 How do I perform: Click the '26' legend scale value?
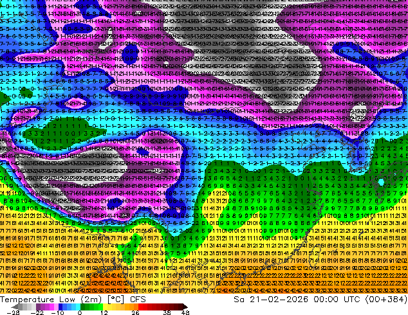pos(135,312)
